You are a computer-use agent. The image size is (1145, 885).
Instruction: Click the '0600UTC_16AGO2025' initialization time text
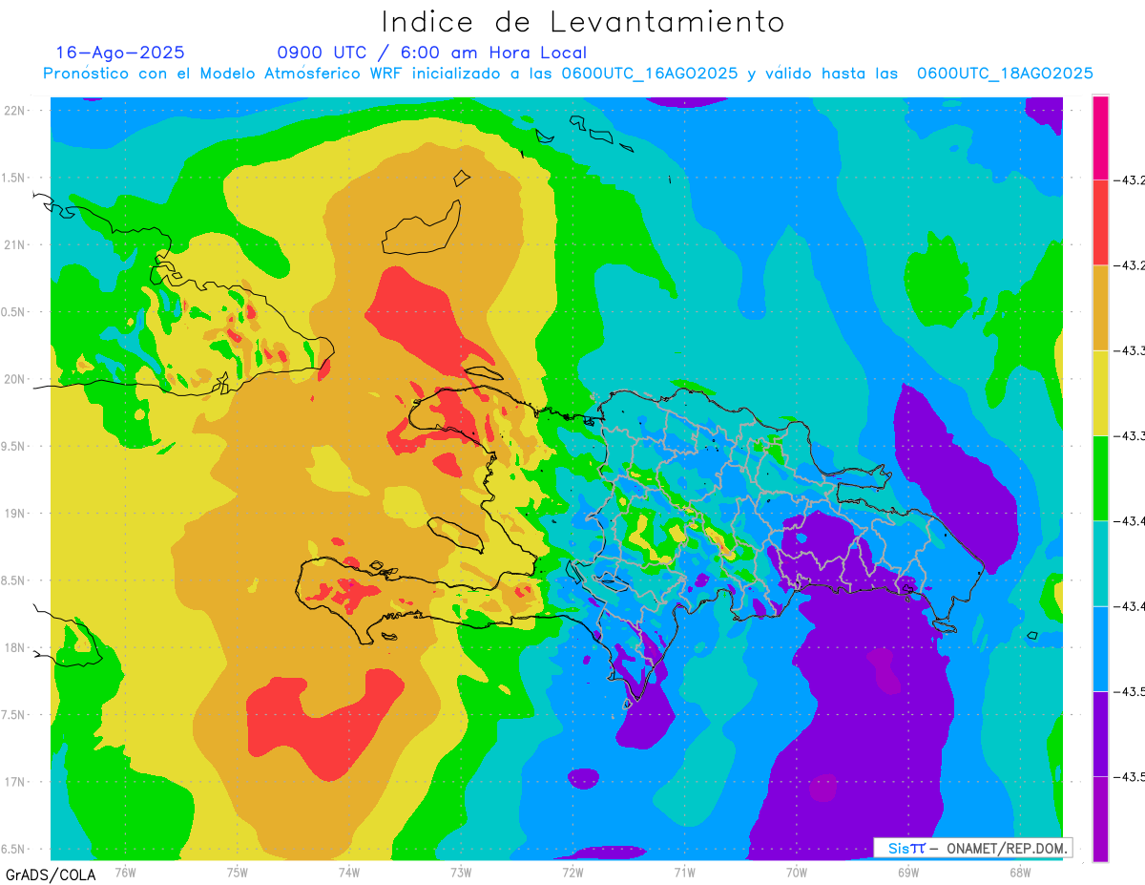point(650,74)
